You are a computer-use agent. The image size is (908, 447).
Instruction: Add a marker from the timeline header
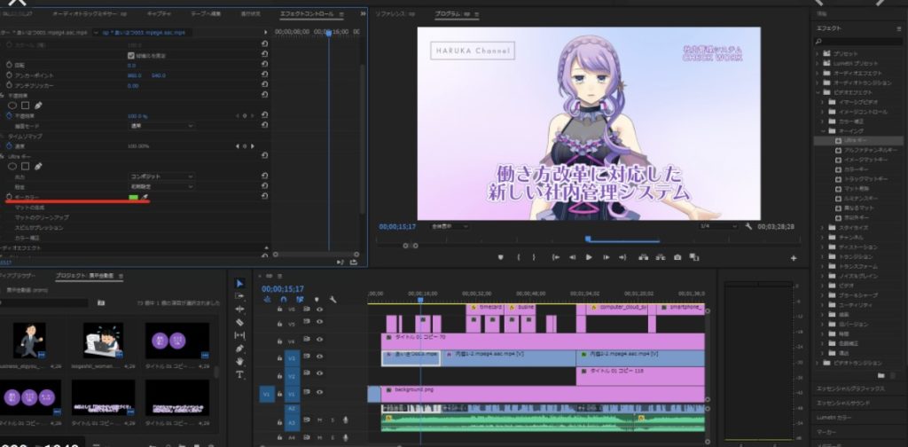tap(317, 300)
